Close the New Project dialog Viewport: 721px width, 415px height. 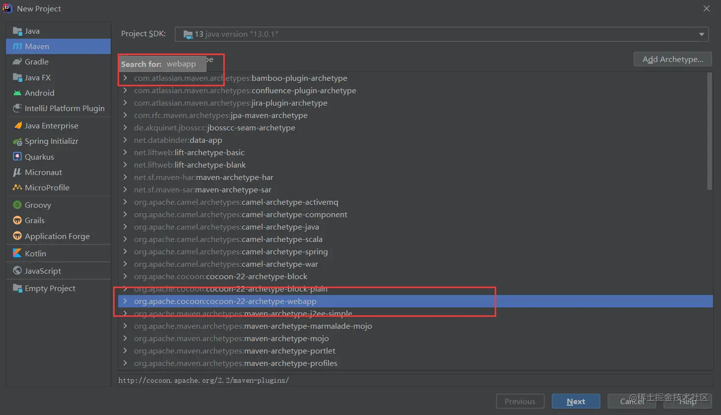click(x=707, y=8)
